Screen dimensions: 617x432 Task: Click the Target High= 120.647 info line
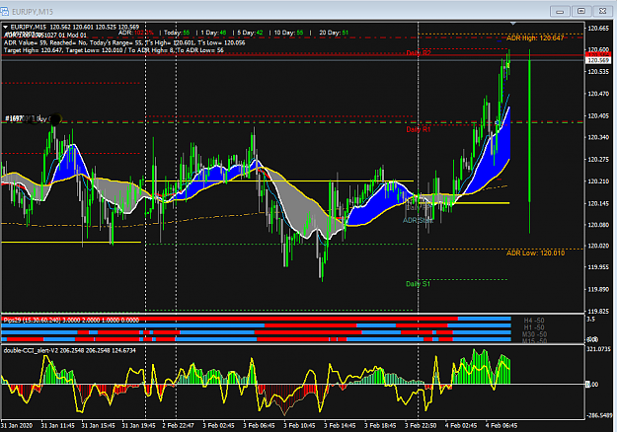(x=114, y=50)
